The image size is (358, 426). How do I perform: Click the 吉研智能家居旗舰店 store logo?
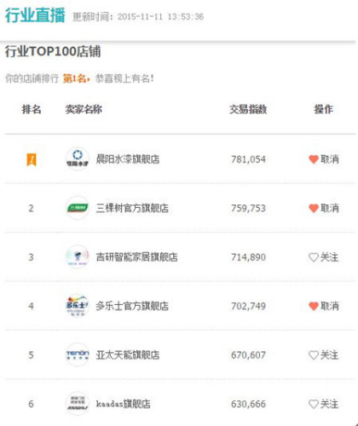(x=78, y=256)
